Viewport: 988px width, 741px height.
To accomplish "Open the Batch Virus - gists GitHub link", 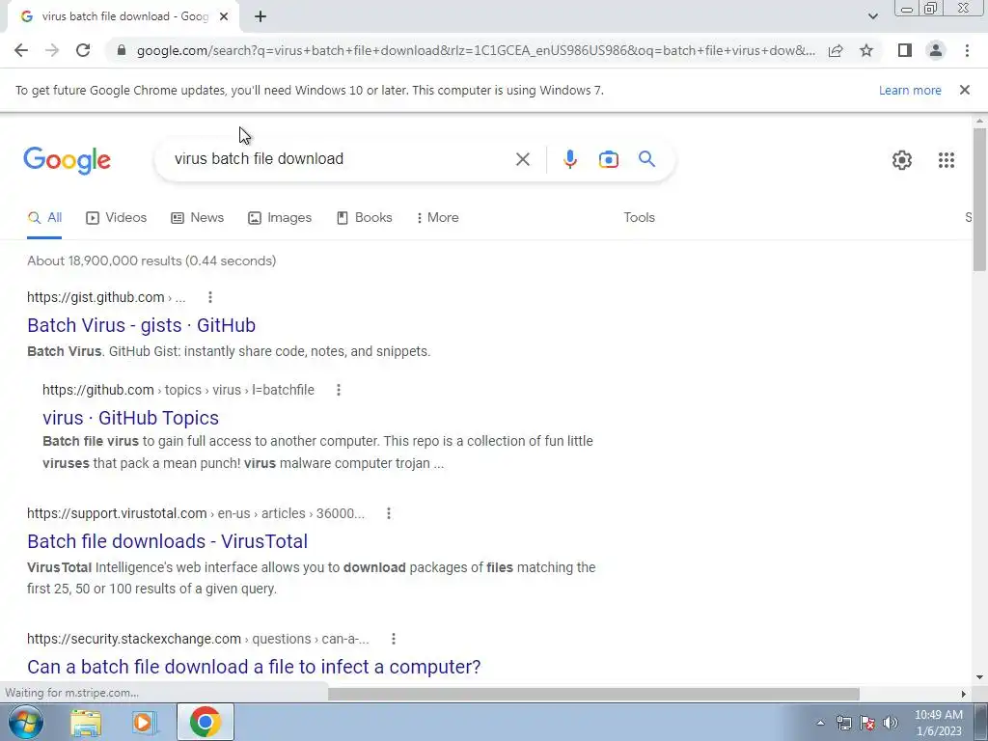I will 141,325.
